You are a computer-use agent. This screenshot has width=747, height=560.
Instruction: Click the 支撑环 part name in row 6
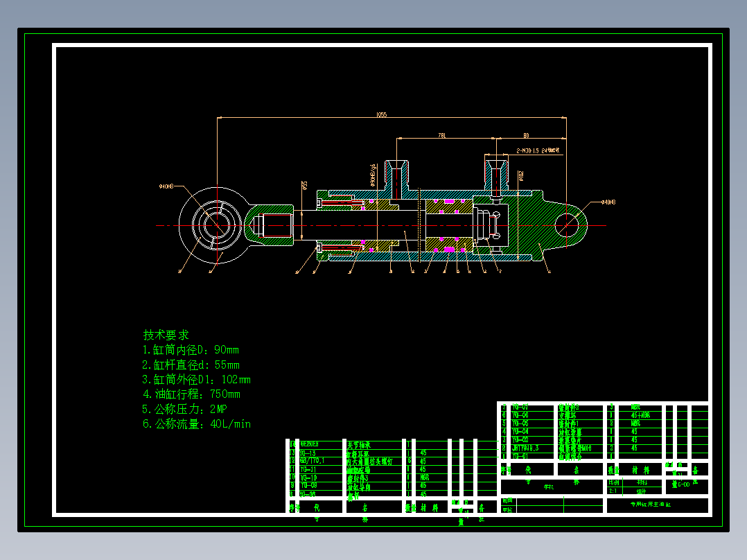click(x=568, y=416)
